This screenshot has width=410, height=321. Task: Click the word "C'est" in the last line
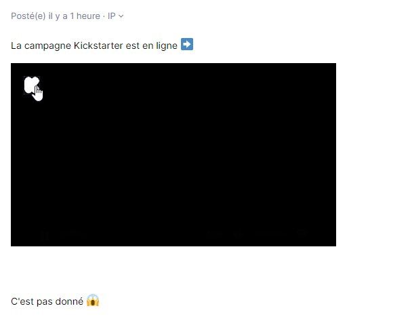point(22,301)
